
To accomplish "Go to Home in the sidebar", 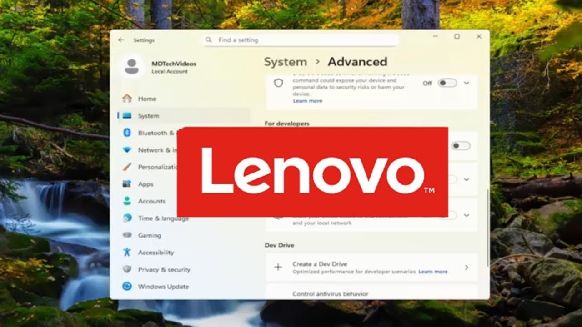I will tap(184, 99).
